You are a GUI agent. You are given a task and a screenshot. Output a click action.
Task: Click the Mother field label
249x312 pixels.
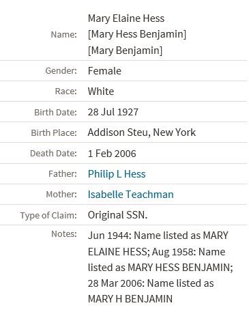pos(61,195)
